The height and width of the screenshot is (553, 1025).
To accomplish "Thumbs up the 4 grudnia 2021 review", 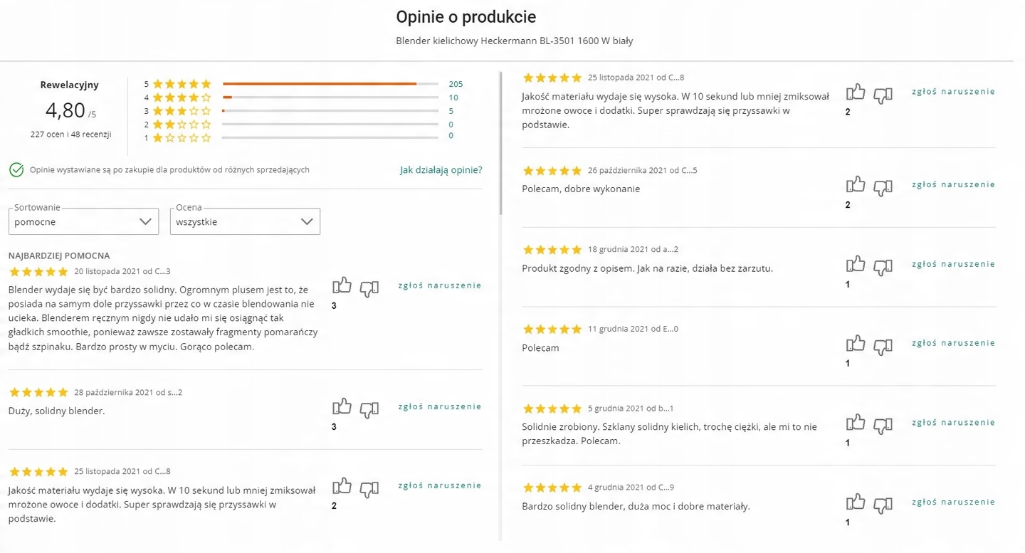I will [x=856, y=502].
